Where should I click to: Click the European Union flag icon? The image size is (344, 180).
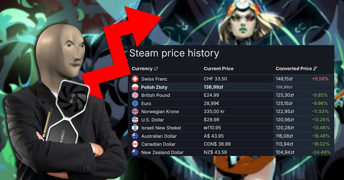pos(135,103)
